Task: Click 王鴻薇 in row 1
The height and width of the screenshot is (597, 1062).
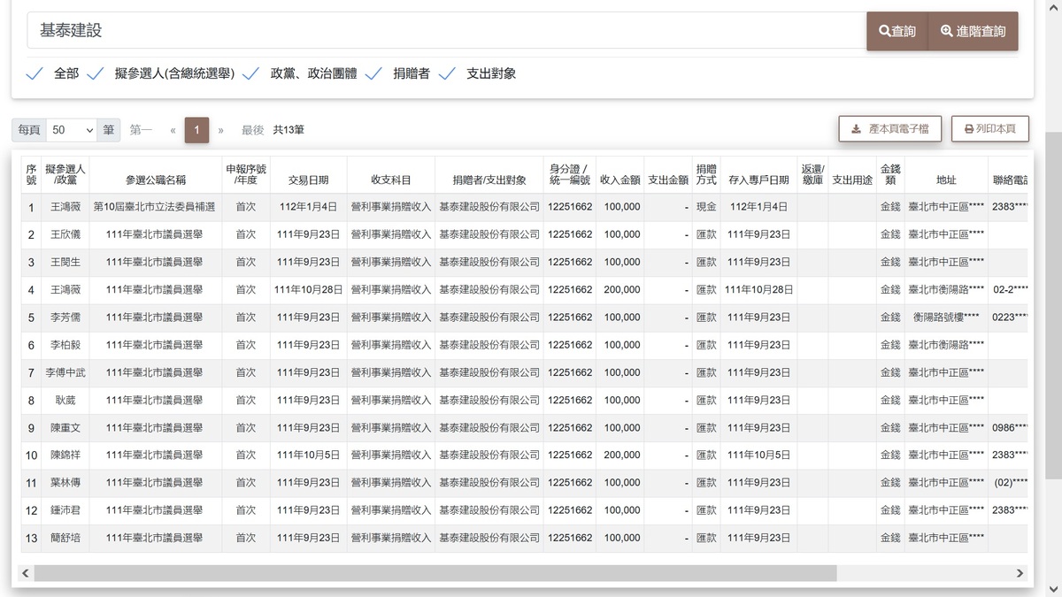Action: click(x=65, y=207)
